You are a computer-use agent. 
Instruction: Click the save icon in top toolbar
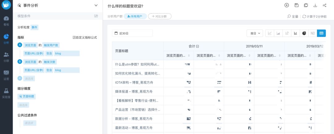point(296,5)
